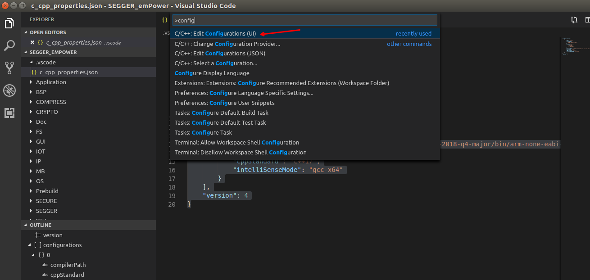This screenshot has width=590, height=280.
Task: Collapse the OUTLINE section
Action: 41,225
